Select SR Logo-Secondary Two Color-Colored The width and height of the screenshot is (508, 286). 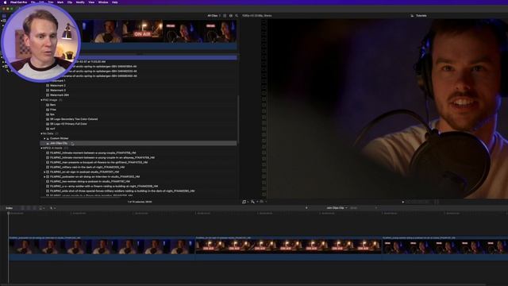[x=74, y=119]
